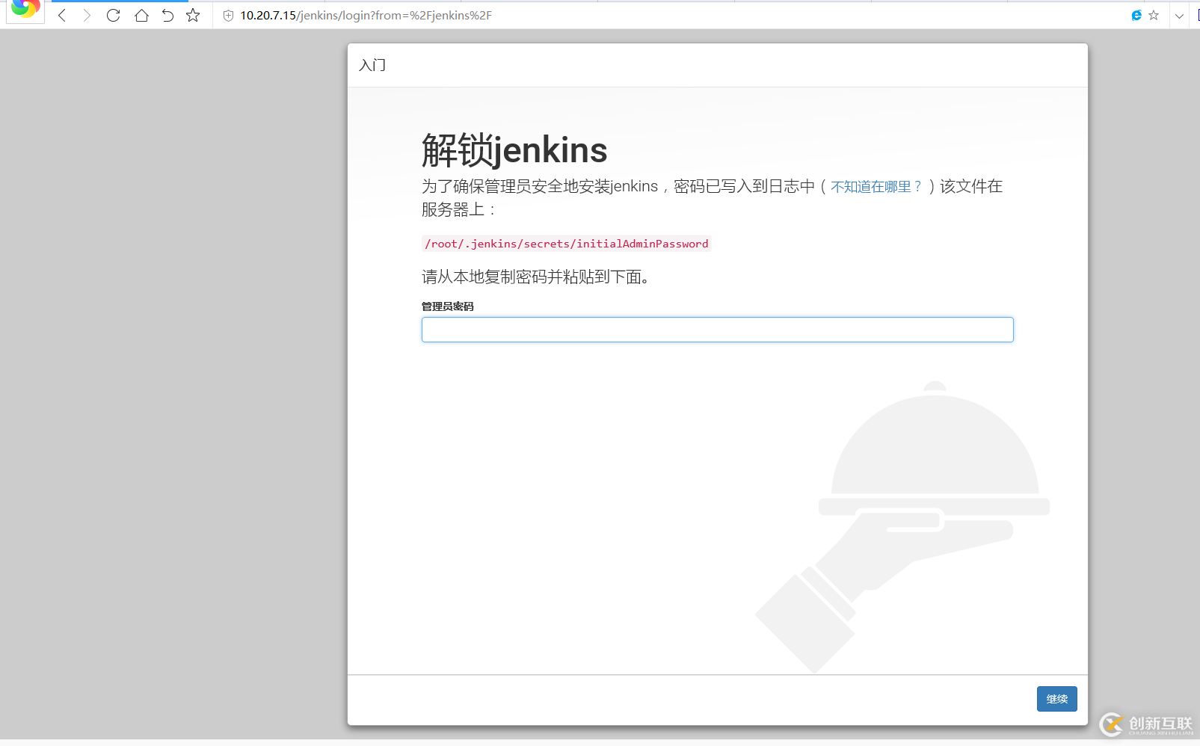The width and height of the screenshot is (1200, 746).
Task: Open the page in Internet Explorer
Action: 1136,15
